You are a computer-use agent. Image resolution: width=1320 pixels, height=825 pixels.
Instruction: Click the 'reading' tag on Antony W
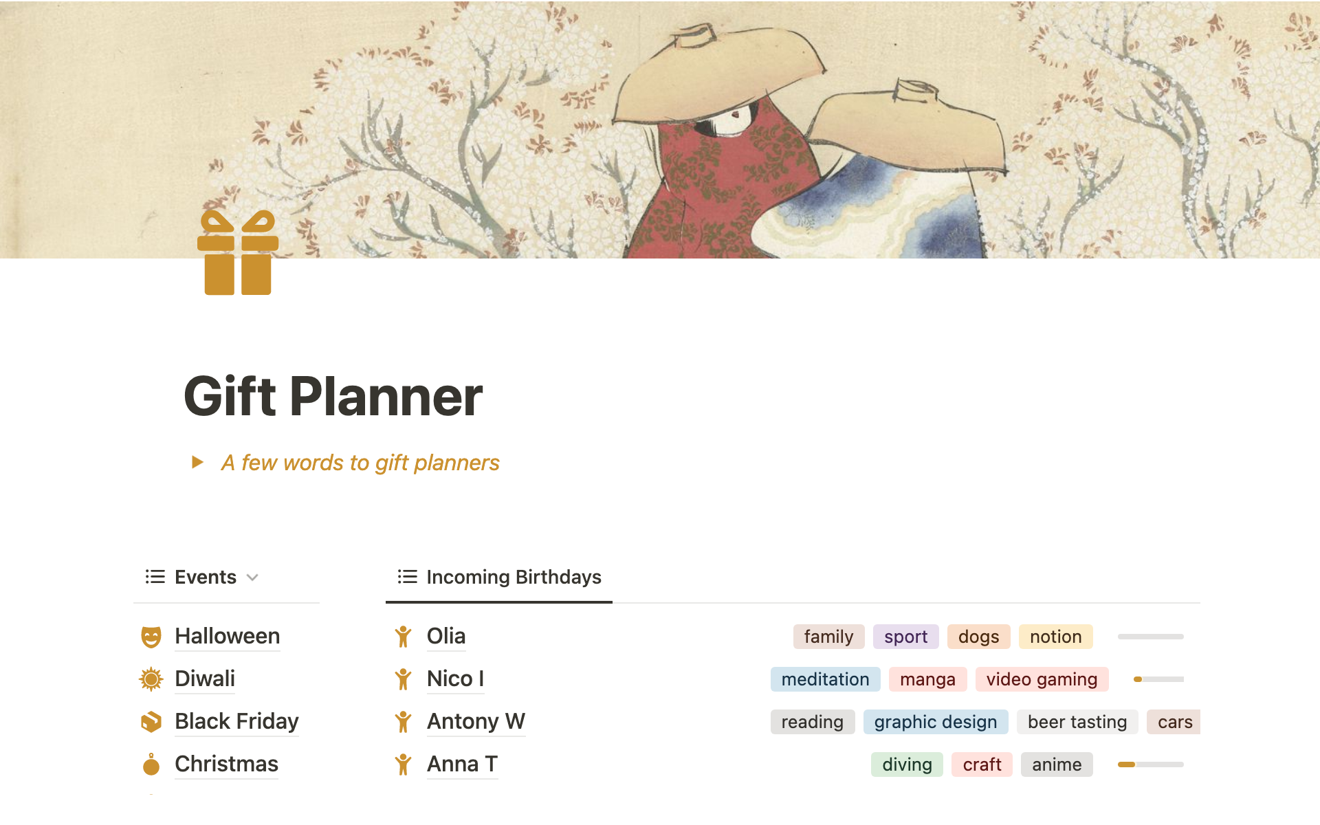812,722
